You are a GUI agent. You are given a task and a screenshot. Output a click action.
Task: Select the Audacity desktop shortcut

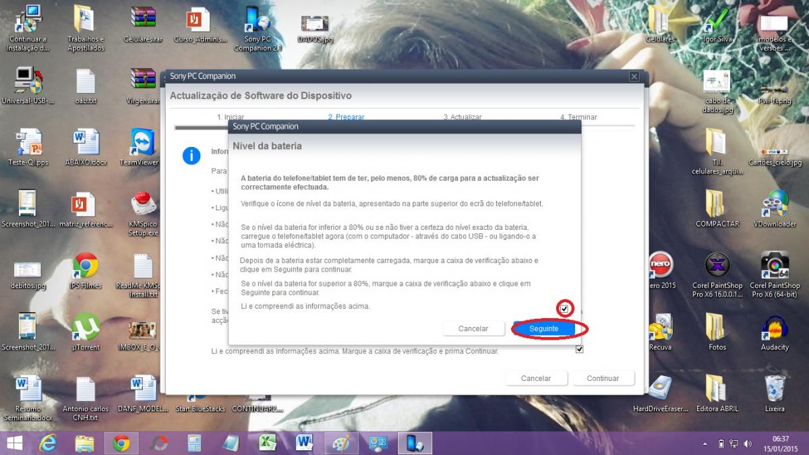[x=775, y=332]
